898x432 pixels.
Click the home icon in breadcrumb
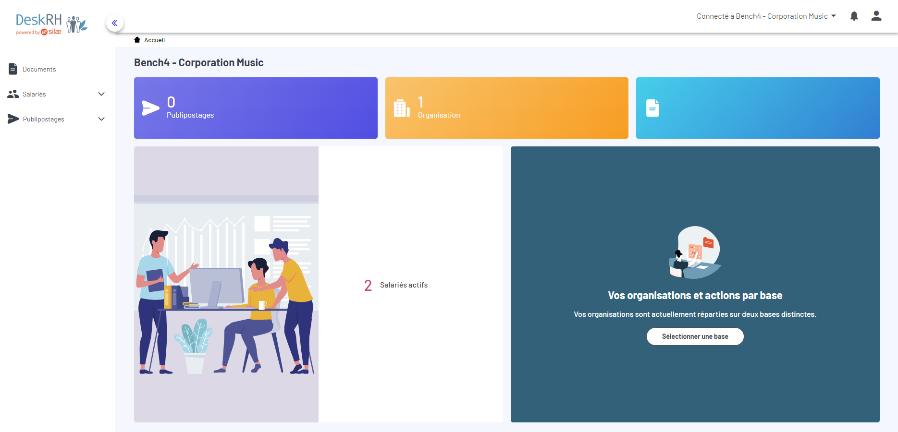[x=137, y=40]
